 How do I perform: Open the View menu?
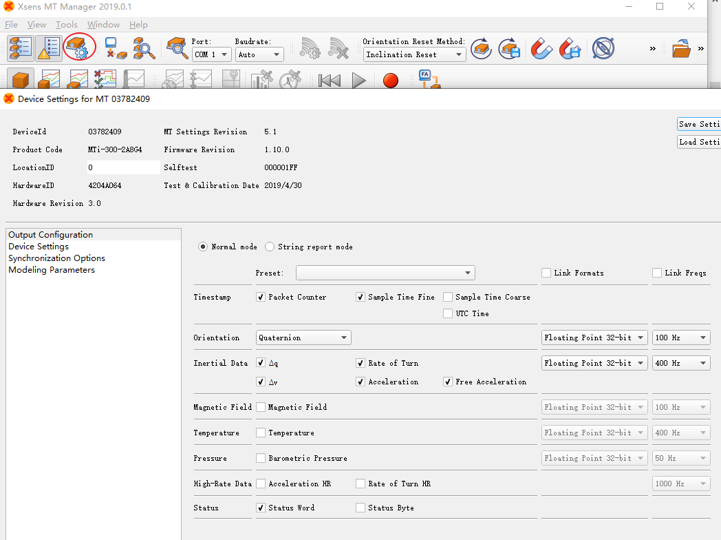[x=36, y=25]
